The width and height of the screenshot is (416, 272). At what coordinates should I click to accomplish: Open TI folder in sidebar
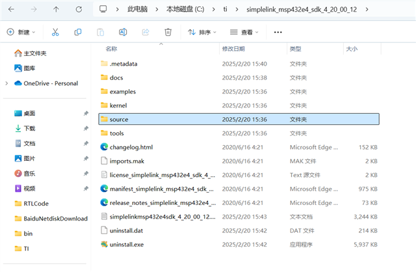coord(21,249)
